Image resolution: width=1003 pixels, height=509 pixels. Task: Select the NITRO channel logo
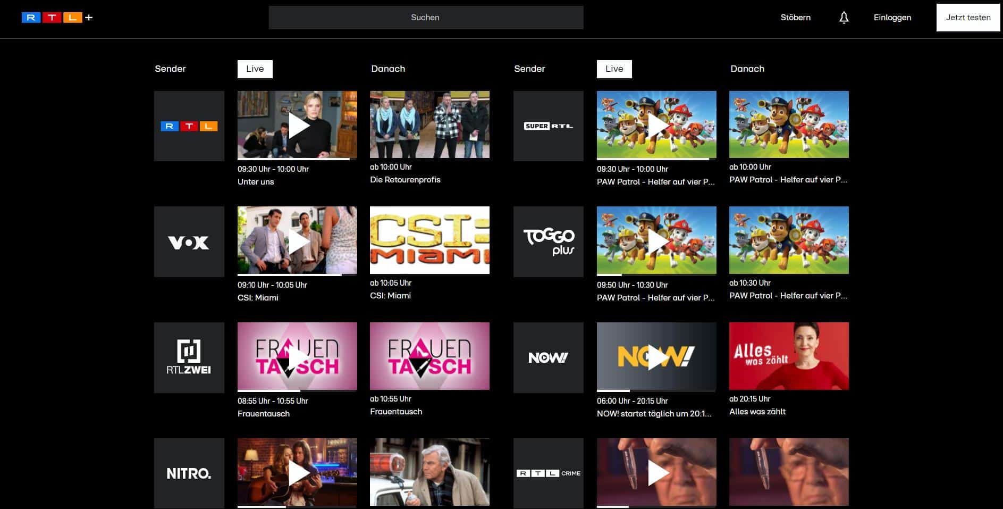[189, 473]
